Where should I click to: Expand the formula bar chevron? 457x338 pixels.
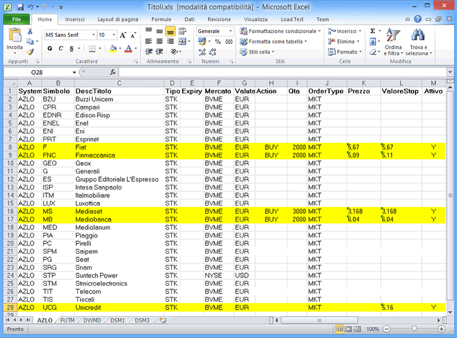(x=450, y=71)
